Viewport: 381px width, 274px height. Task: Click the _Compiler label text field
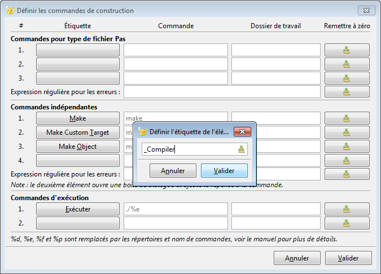coord(189,149)
